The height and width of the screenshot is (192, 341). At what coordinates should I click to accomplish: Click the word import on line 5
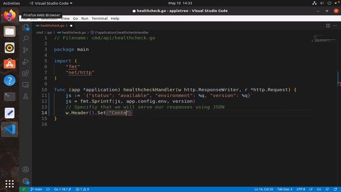(63, 61)
